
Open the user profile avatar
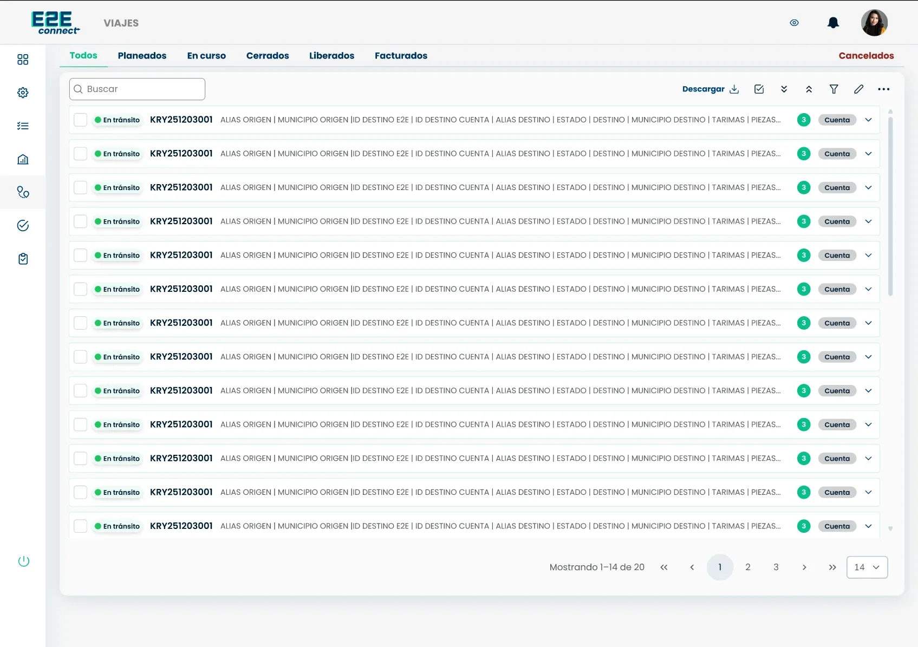[x=875, y=23]
